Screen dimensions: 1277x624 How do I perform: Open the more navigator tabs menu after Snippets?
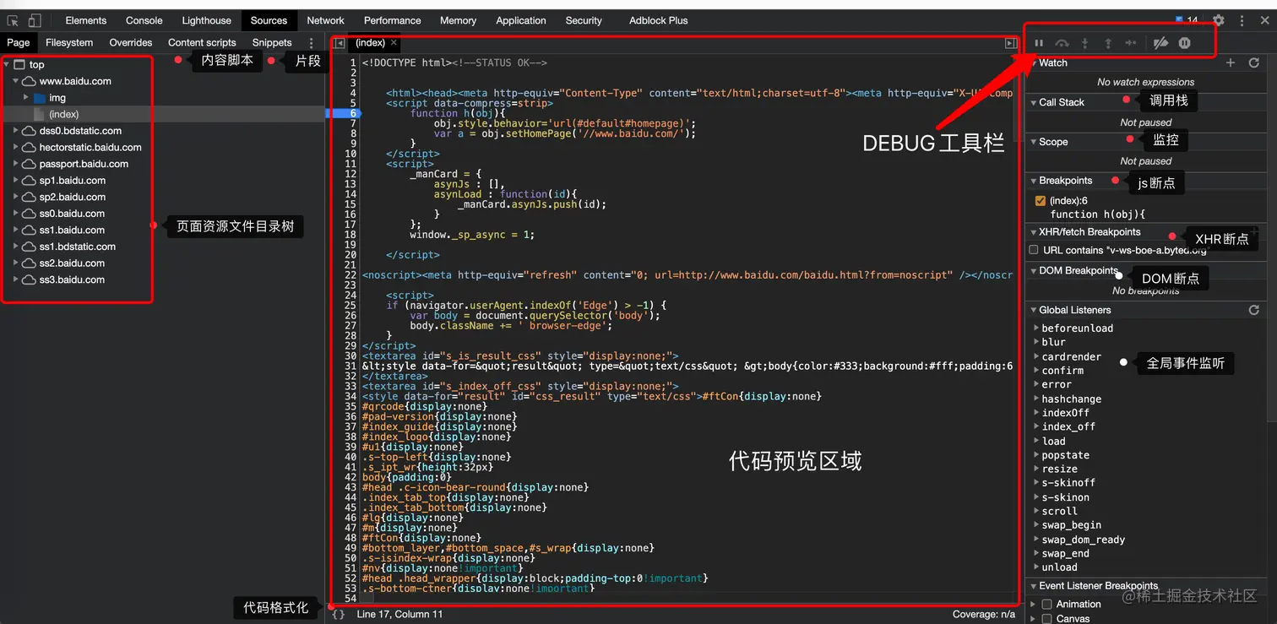coord(311,42)
